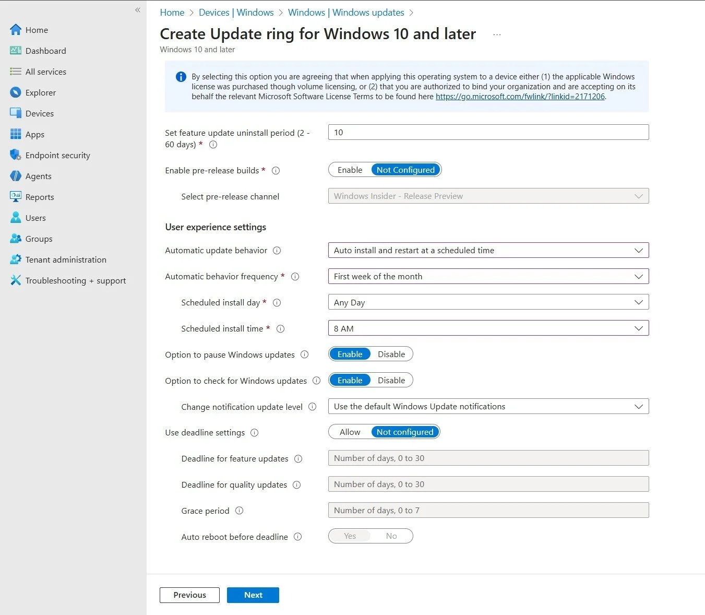Viewport: 705px width, 615px height.
Task: Show info for feature update uninstall period
Action: click(x=213, y=145)
